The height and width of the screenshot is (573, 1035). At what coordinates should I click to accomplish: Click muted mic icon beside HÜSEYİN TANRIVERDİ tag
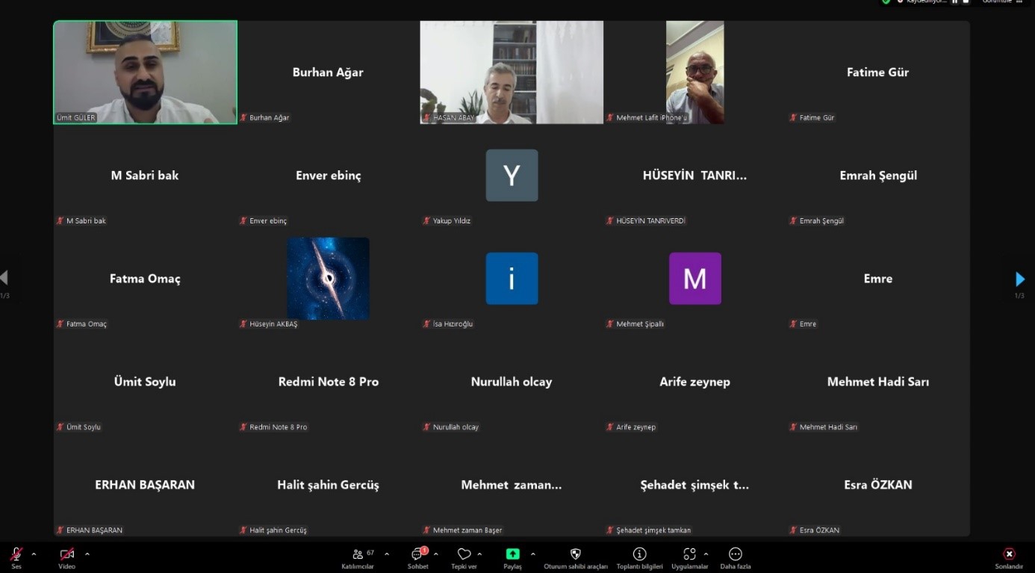click(x=610, y=220)
